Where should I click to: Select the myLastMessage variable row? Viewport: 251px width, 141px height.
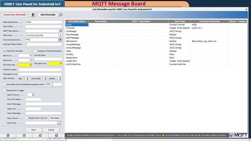156,44
